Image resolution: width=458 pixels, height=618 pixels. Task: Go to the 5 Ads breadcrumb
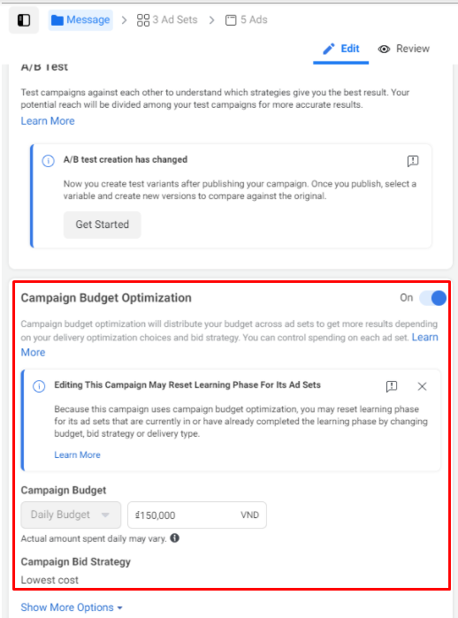(247, 19)
